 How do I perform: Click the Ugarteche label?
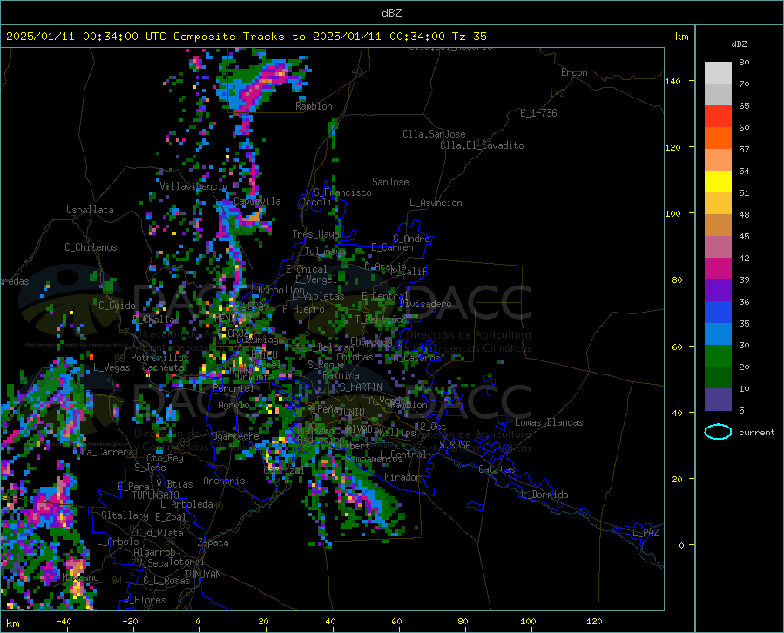[x=235, y=436]
